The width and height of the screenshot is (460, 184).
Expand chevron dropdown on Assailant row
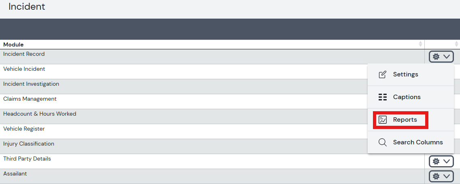coord(447,176)
